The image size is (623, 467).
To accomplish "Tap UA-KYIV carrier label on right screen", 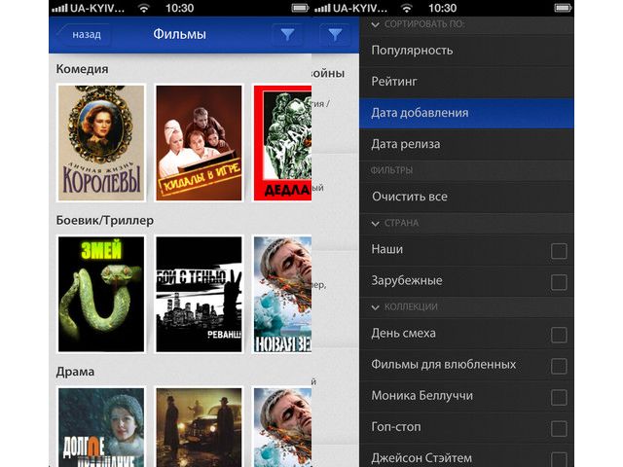I will pos(360,8).
